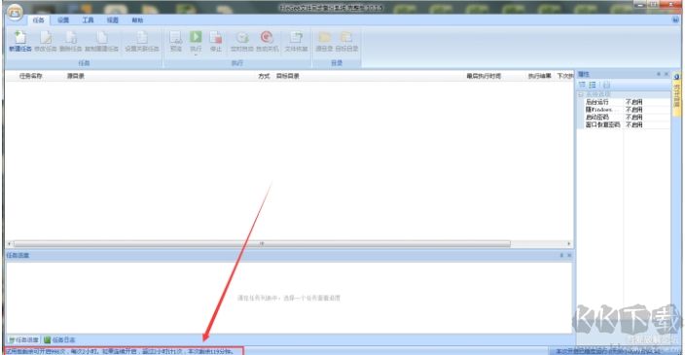Screen dimensions: 685x355
Task: Switch to the Task Log (任务日志) bottom tab
Action: (59, 339)
